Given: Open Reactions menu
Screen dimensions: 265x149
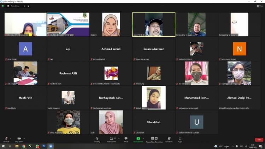Looking at the screenshot, I should click(x=169, y=139).
